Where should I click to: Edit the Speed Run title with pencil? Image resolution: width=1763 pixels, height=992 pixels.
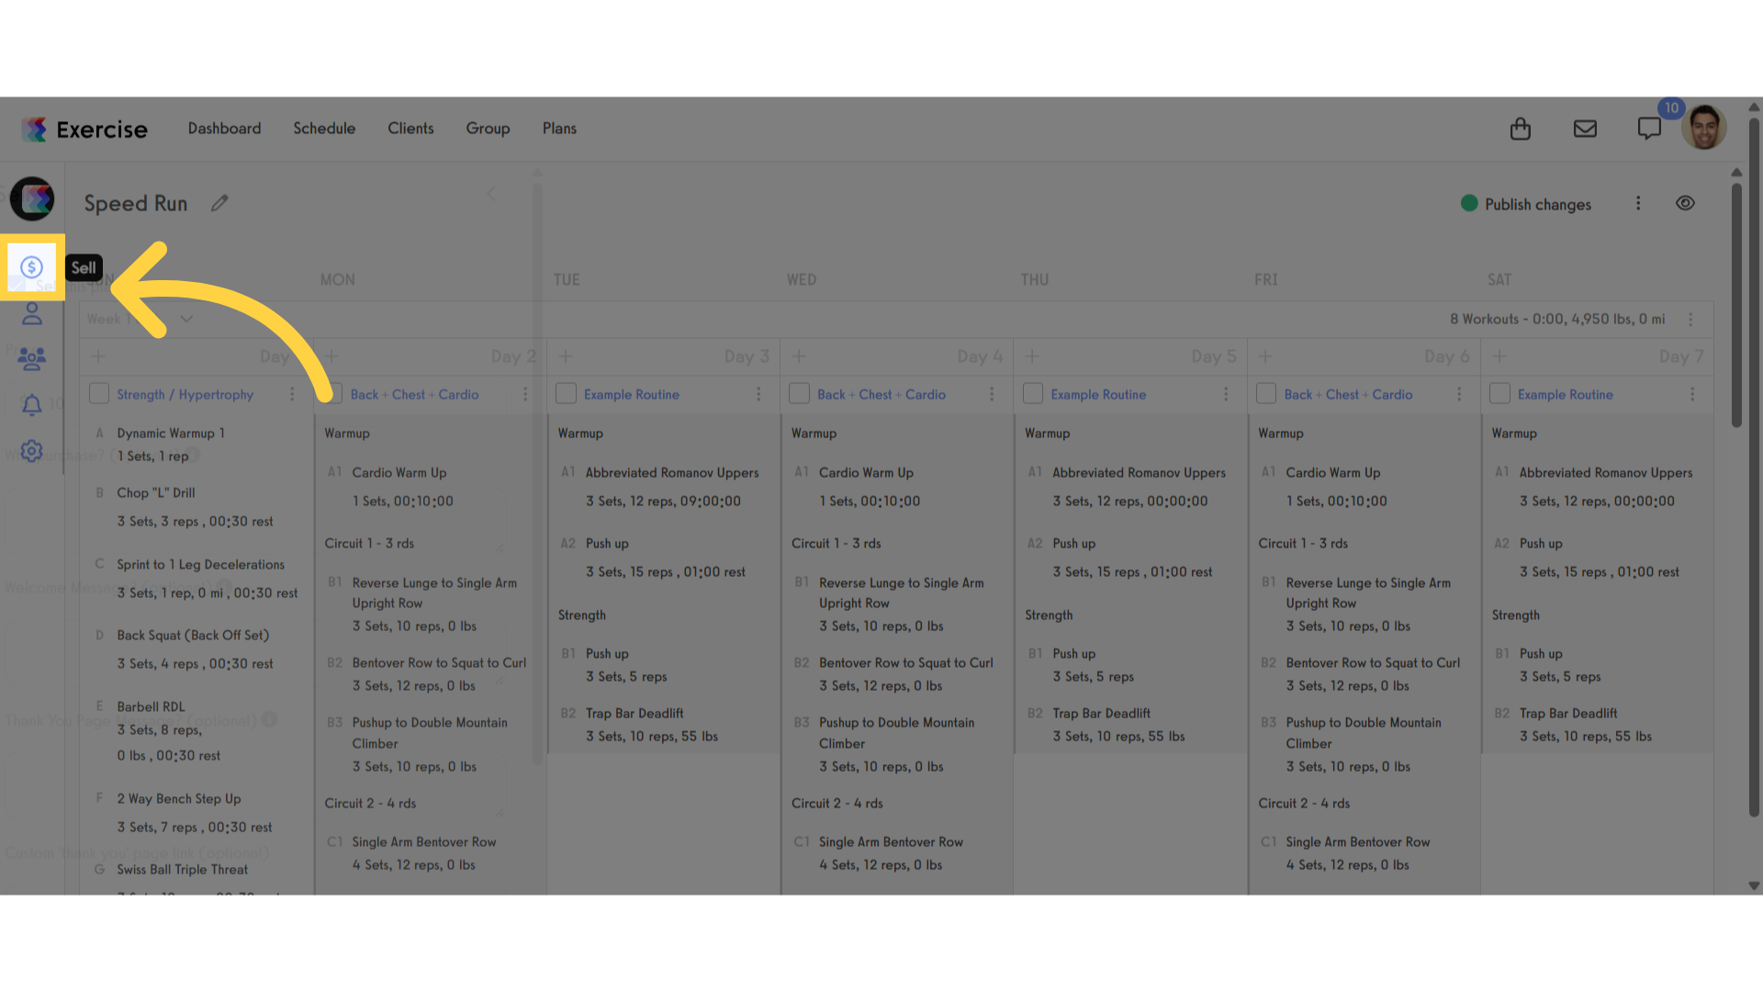coord(219,203)
